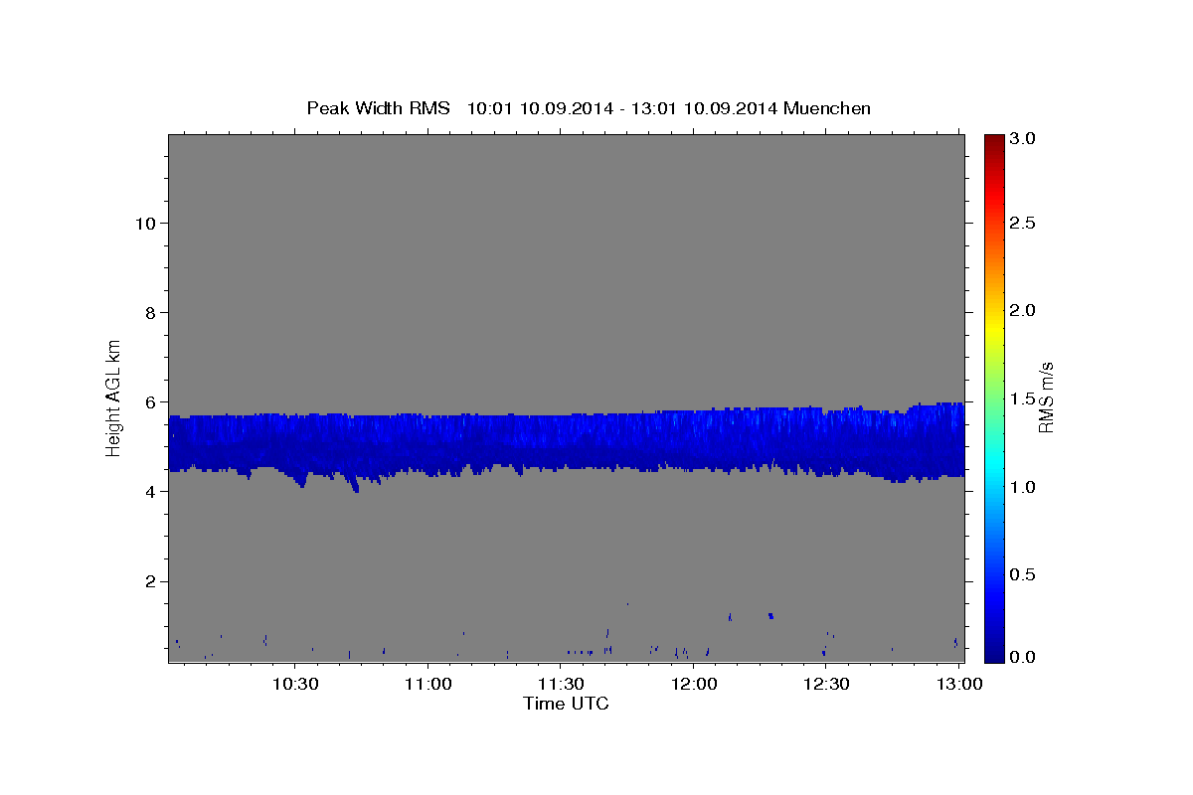
Task: Click the 12:00 time tick label
Action: [694, 685]
